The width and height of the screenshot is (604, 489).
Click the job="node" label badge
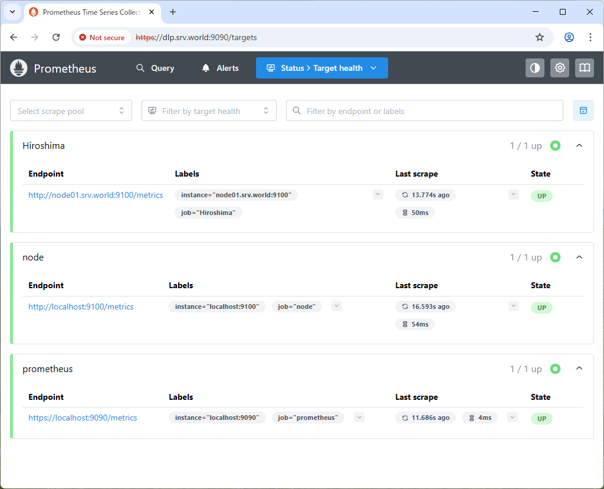pyautogui.click(x=297, y=307)
